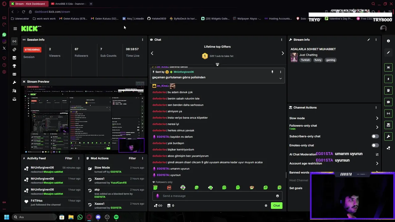Click the lightning bolt widget in right toolbar
Image resolution: width=395 pixels, height=222 pixels.
[388, 79]
